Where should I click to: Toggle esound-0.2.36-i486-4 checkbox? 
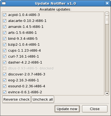[5, 86]
